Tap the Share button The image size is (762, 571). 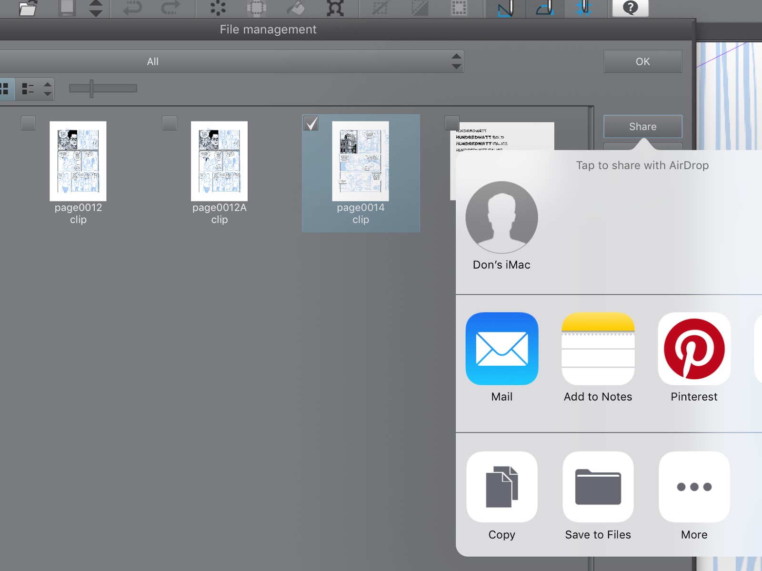point(642,126)
